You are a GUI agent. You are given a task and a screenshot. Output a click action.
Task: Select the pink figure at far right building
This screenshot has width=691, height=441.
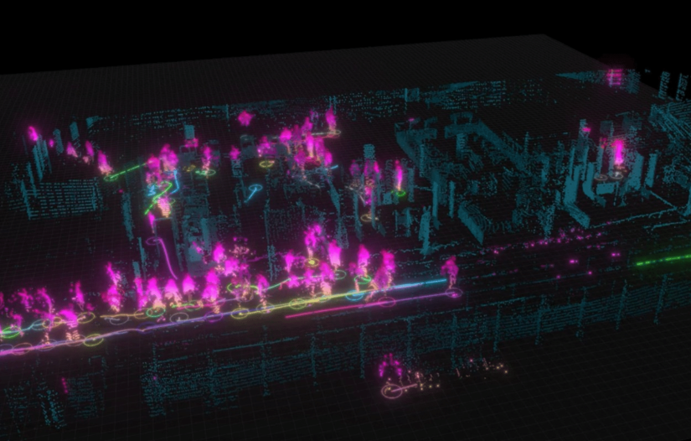click(619, 154)
